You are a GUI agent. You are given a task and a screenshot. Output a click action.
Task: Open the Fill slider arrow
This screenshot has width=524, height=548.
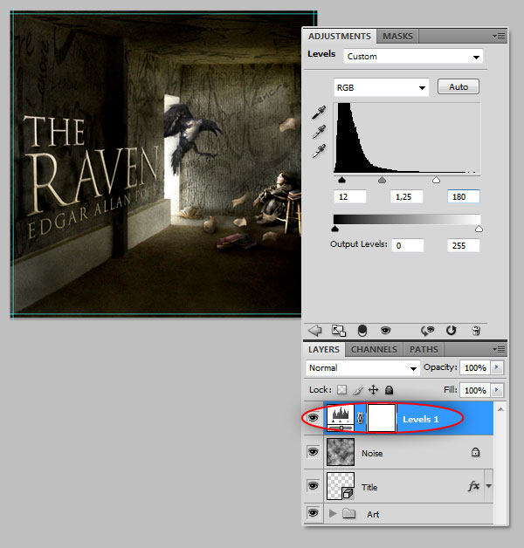[x=497, y=390]
